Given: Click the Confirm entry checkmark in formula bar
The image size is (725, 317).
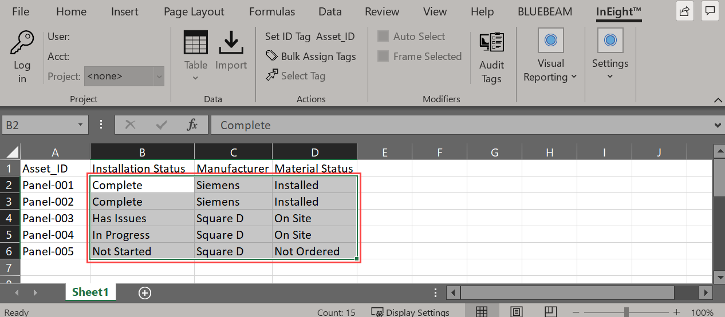Looking at the screenshot, I should (x=161, y=125).
